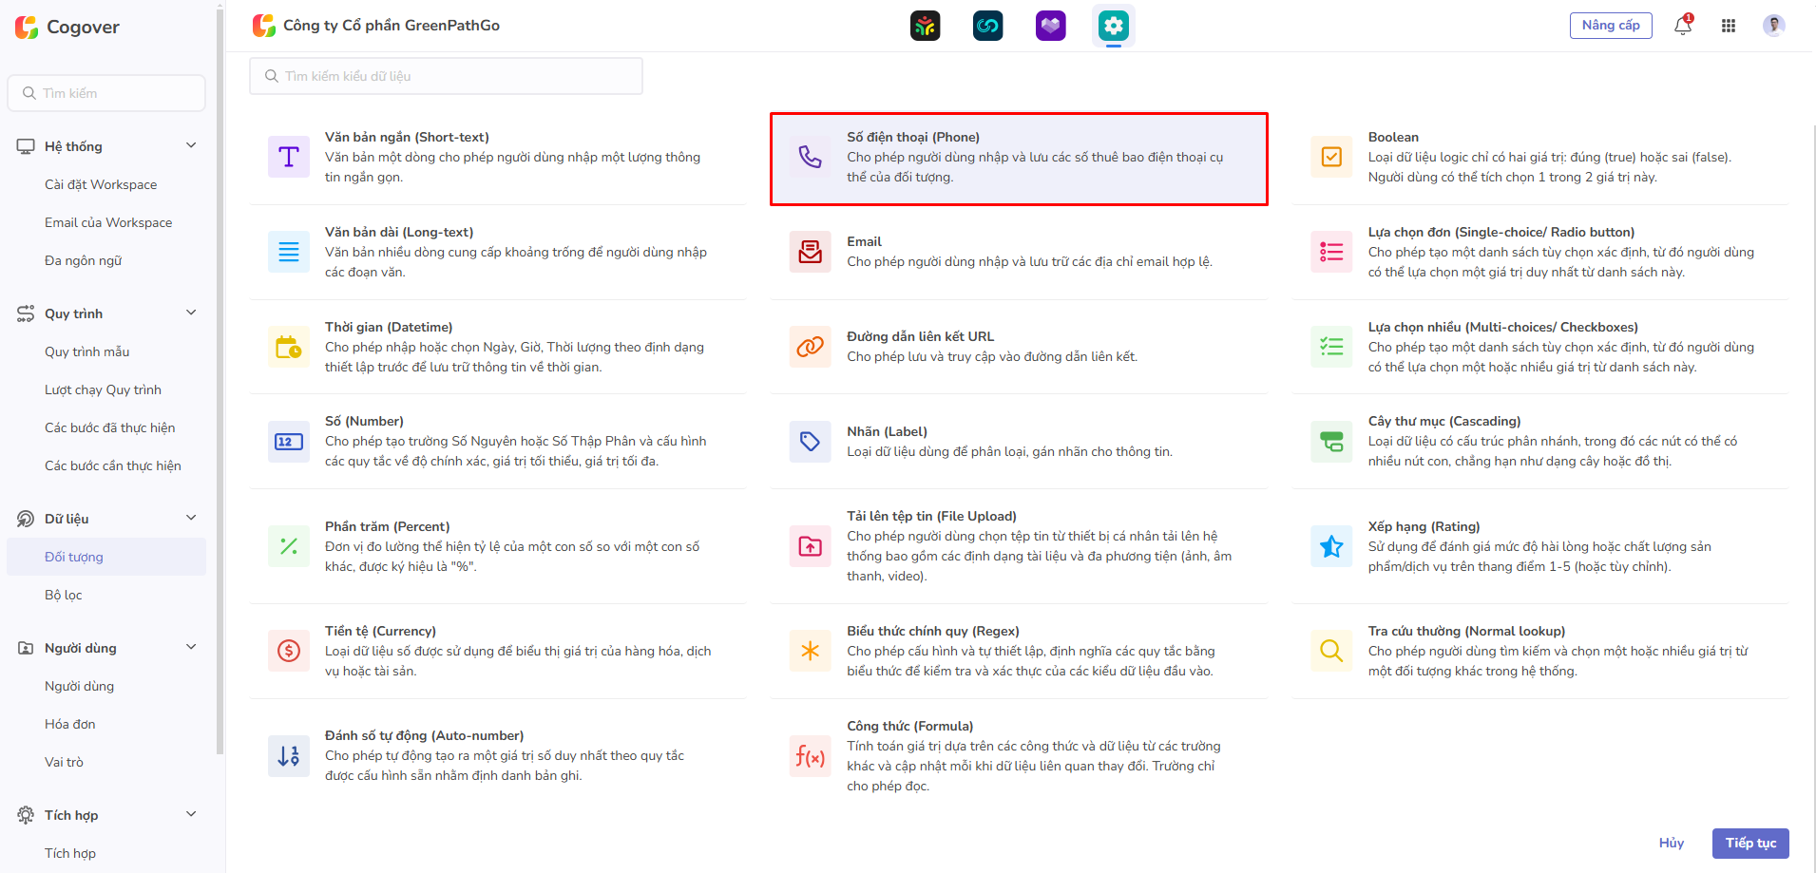Collapse the Người dùng sidebar group
This screenshot has width=1816, height=873.
click(x=191, y=647)
